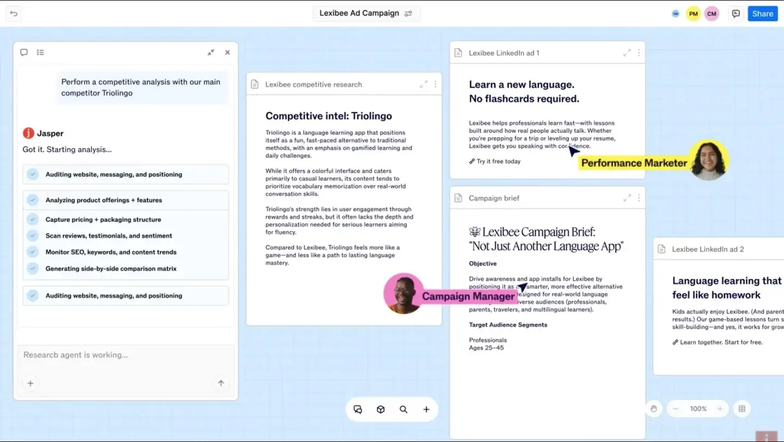The height and width of the screenshot is (442, 784).
Task: Click the document icon on Lexibee competitive research card
Action: (255, 84)
